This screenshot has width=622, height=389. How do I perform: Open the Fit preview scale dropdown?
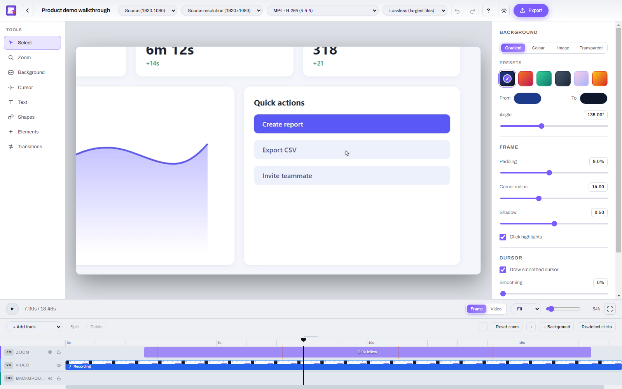point(526,309)
